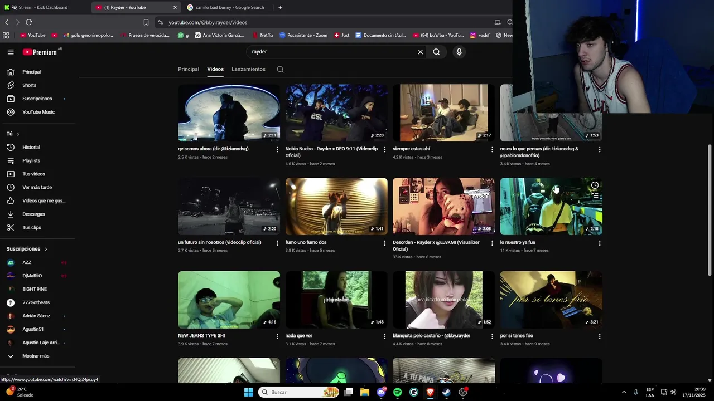Screen dimensions: 714x401
Task: Switch to the Lanzamientos channel tab
Action: click(x=248, y=69)
